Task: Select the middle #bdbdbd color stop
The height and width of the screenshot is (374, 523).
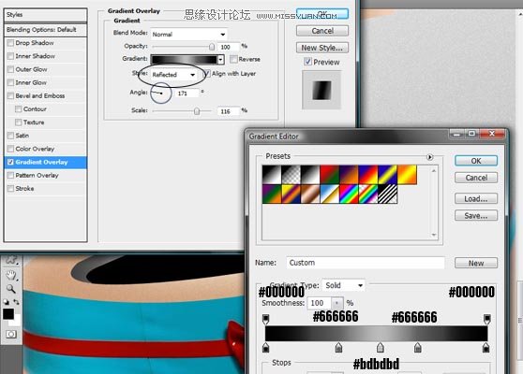Action: click(x=381, y=347)
